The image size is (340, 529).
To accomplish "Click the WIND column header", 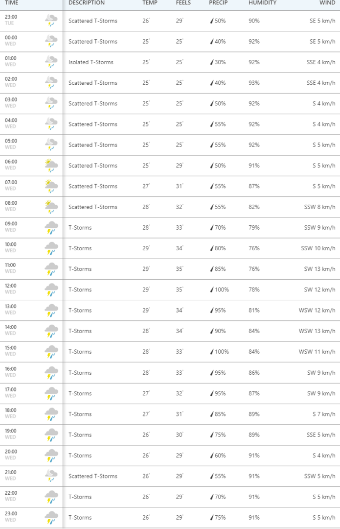I will pos(327,3).
